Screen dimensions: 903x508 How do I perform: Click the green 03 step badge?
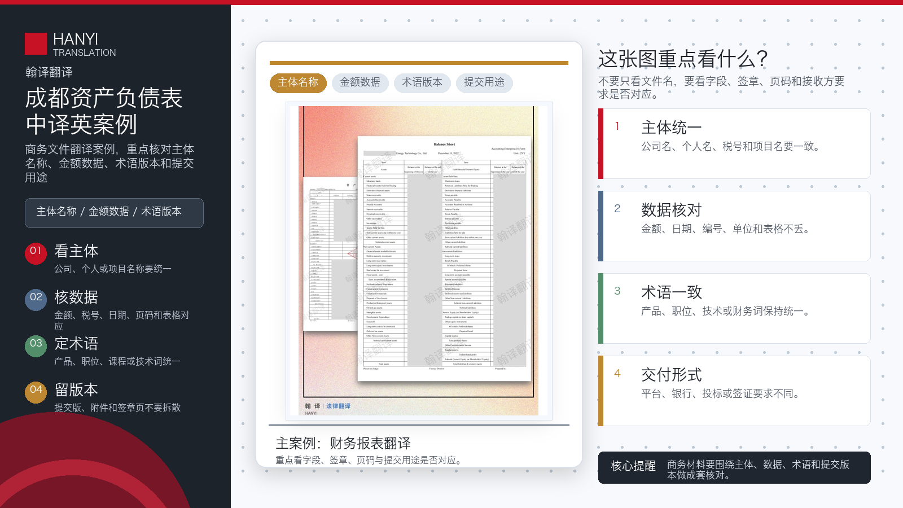[36, 346]
